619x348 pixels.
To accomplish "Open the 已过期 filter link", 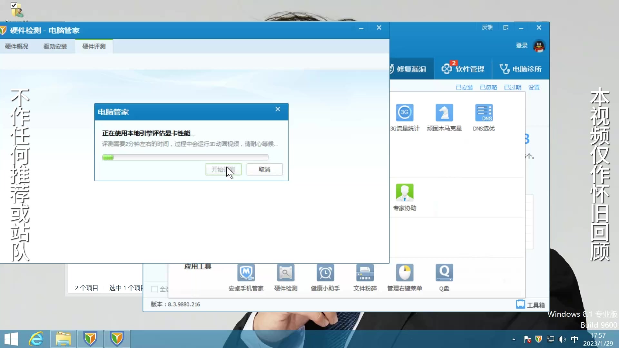I will coord(513,88).
